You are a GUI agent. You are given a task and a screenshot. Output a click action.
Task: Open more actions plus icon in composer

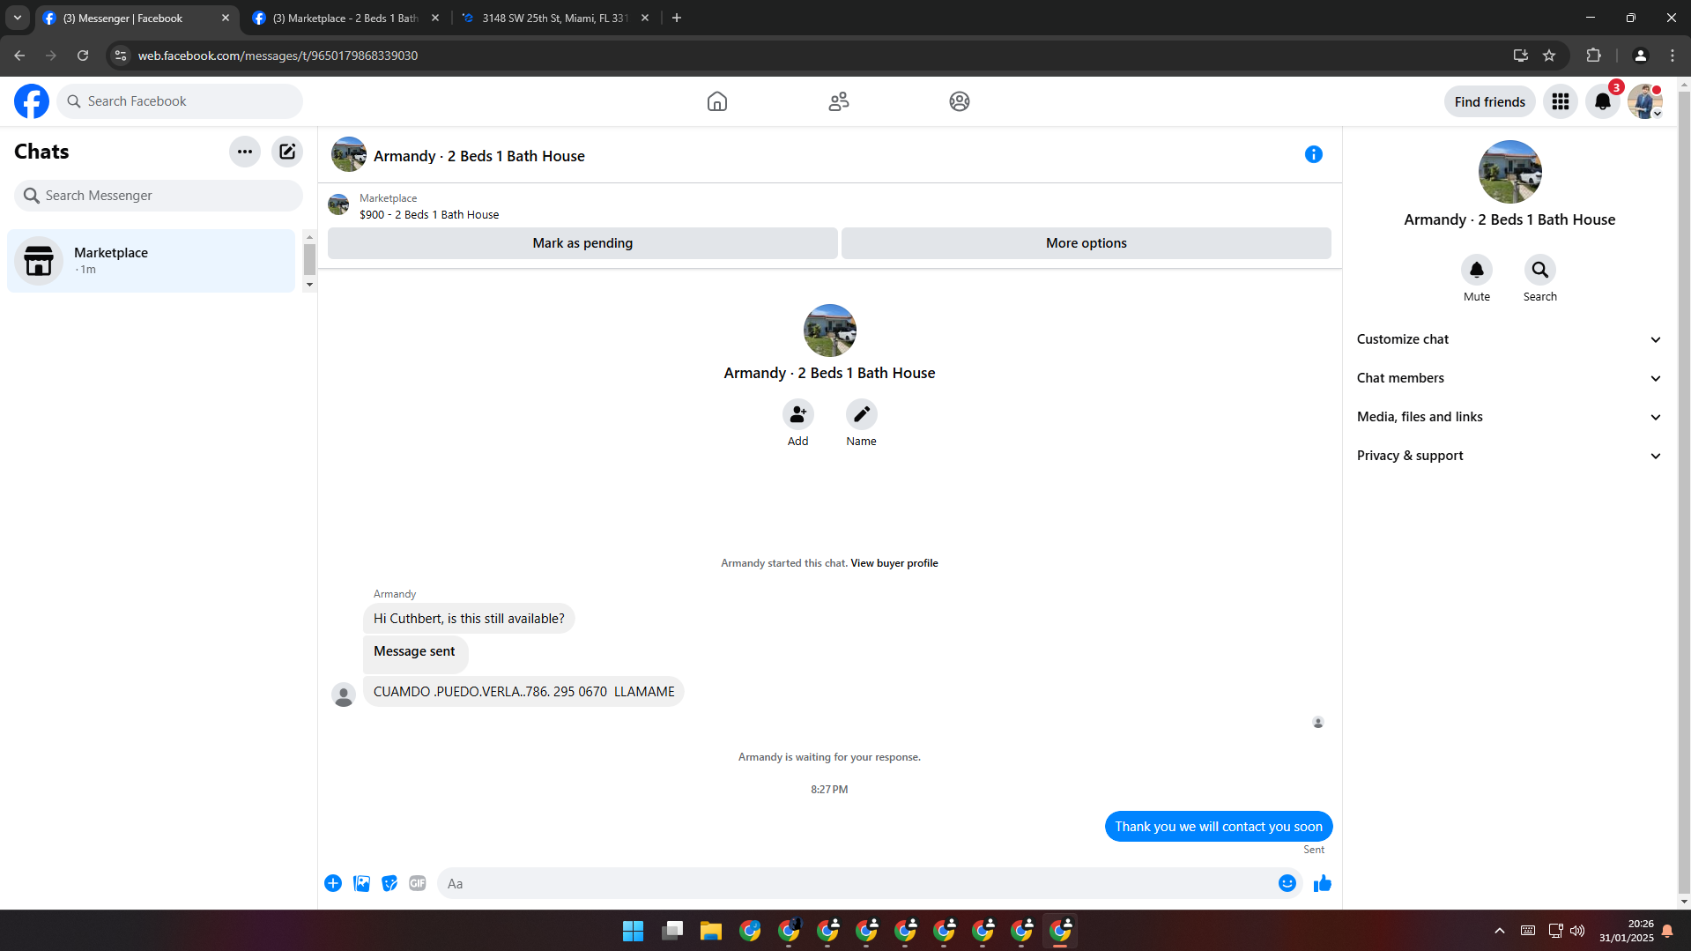click(x=333, y=883)
